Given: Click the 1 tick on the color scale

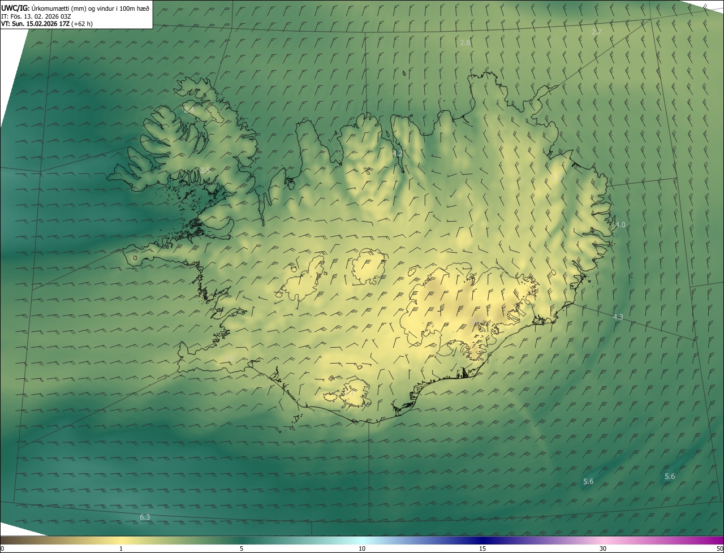Looking at the screenshot, I should coord(121,549).
